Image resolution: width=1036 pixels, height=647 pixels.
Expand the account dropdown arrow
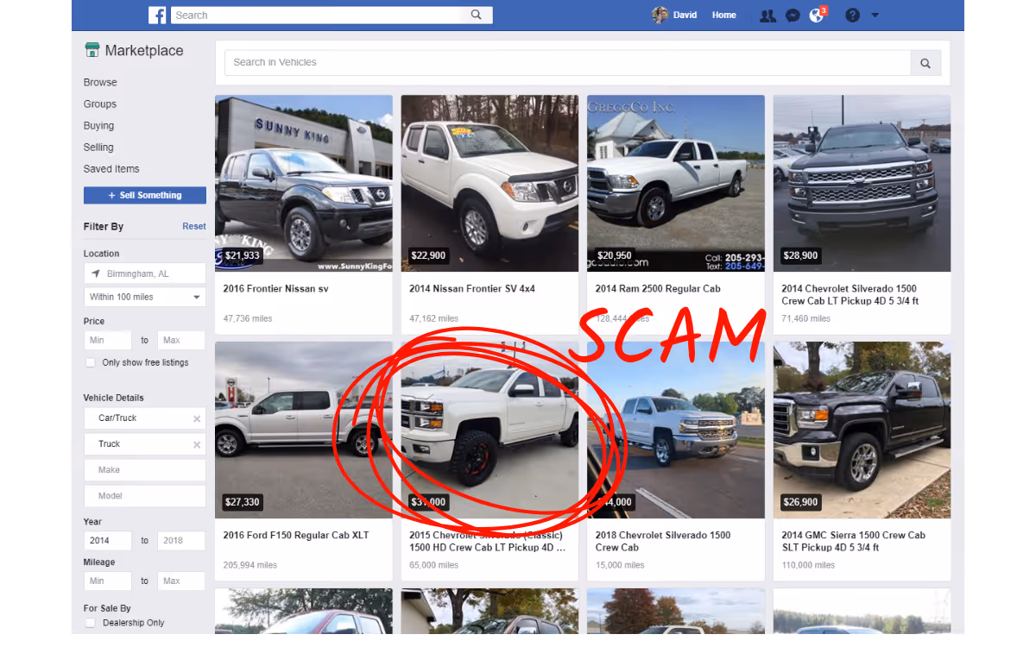(x=875, y=16)
